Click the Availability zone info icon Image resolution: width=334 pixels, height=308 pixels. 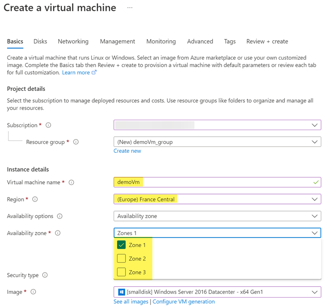tap(58, 233)
